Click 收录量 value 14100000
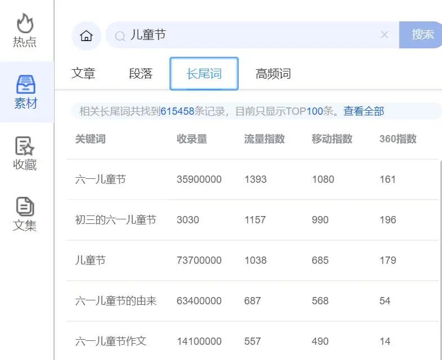The image size is (442, 360). coord(199,341)
